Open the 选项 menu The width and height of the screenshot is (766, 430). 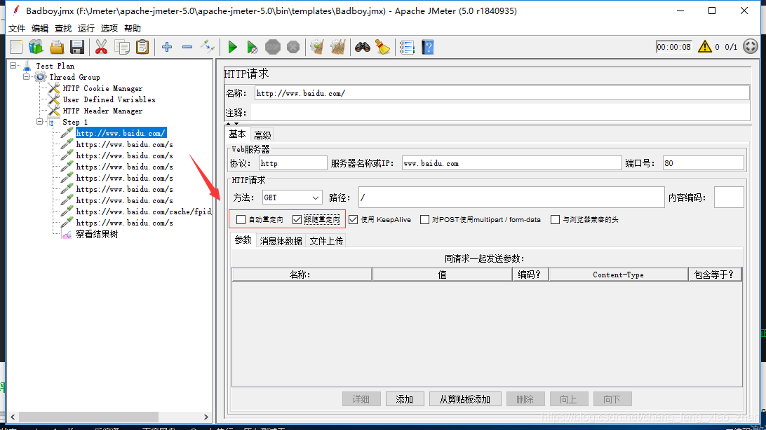tap(109, 29)
